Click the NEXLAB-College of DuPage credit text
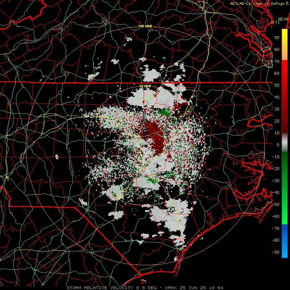The width and height of the screenshot is (290, 290). [x=257, y=4]
